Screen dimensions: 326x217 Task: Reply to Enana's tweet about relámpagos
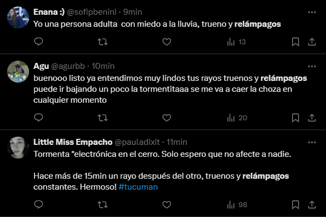click(x=38, y=42)
